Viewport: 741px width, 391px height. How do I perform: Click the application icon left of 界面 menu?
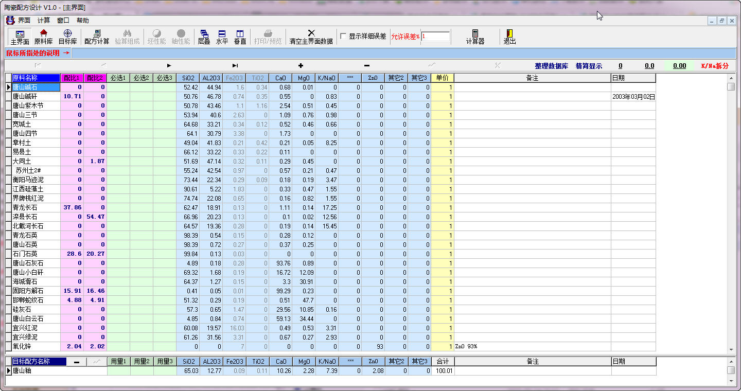click(10, 21)
